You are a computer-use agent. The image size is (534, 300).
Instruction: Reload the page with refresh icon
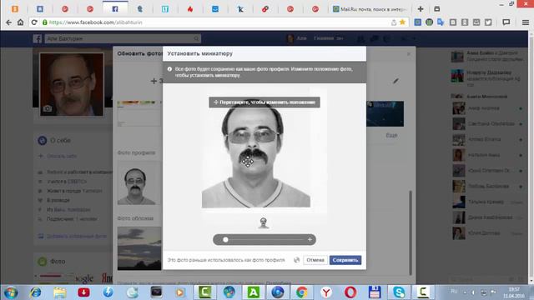[34, 22]
